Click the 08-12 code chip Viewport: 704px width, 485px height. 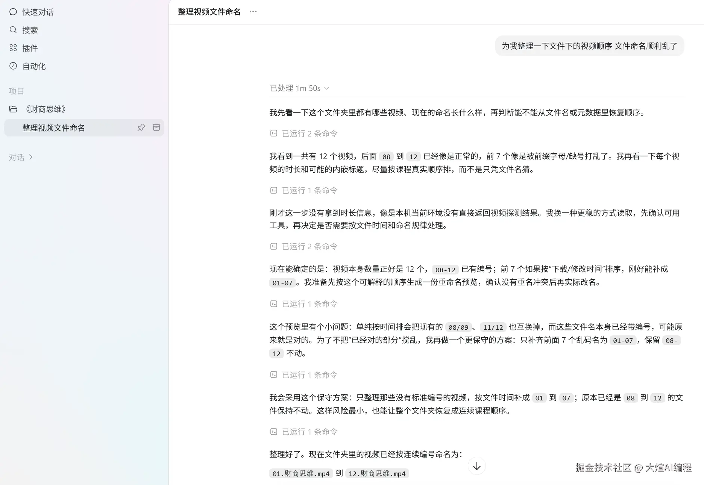pos(445,270)
